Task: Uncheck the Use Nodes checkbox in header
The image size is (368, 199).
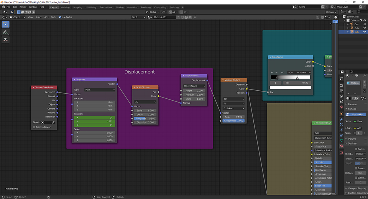Action: pos(60,17)
